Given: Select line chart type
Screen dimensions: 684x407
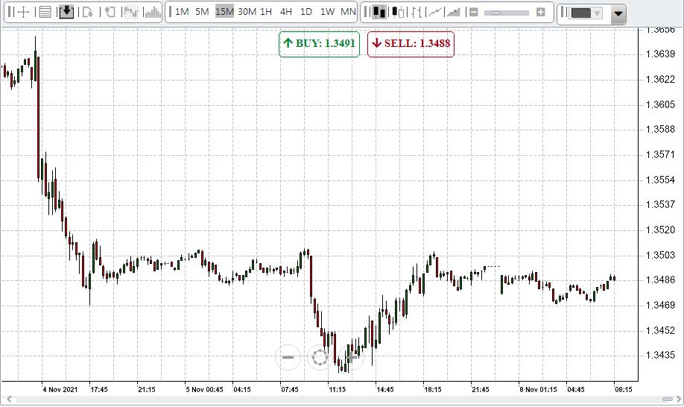Looking at the screenshot, I should tap(435, 12).
